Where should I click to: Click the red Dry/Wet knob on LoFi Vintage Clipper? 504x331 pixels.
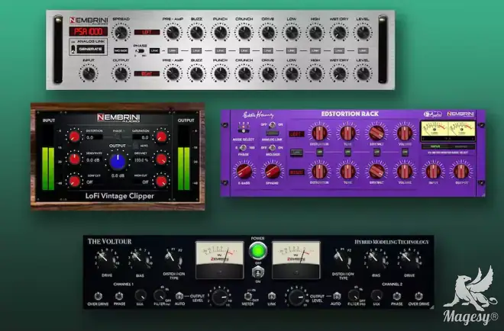tap(161, 159)
